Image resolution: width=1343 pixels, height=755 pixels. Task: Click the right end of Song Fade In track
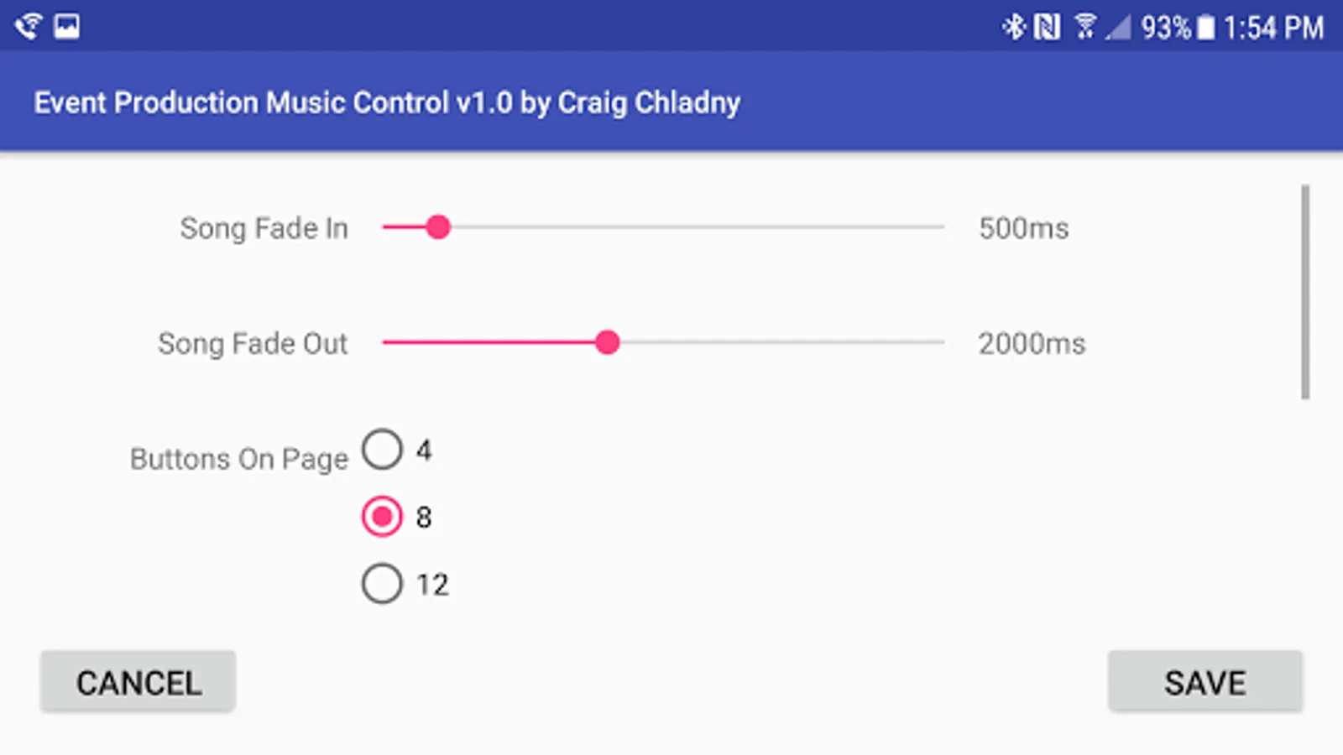coord(938,227)
